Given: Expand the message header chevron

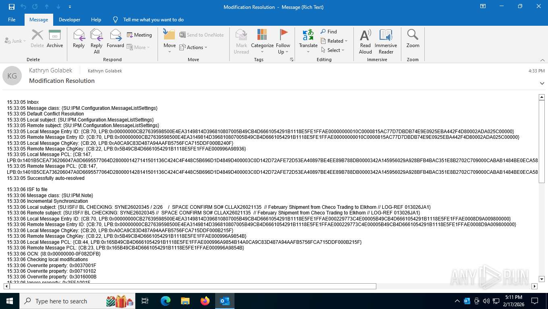Looking at the screenshot, I should pyautogui.click(x=542, y=83).
